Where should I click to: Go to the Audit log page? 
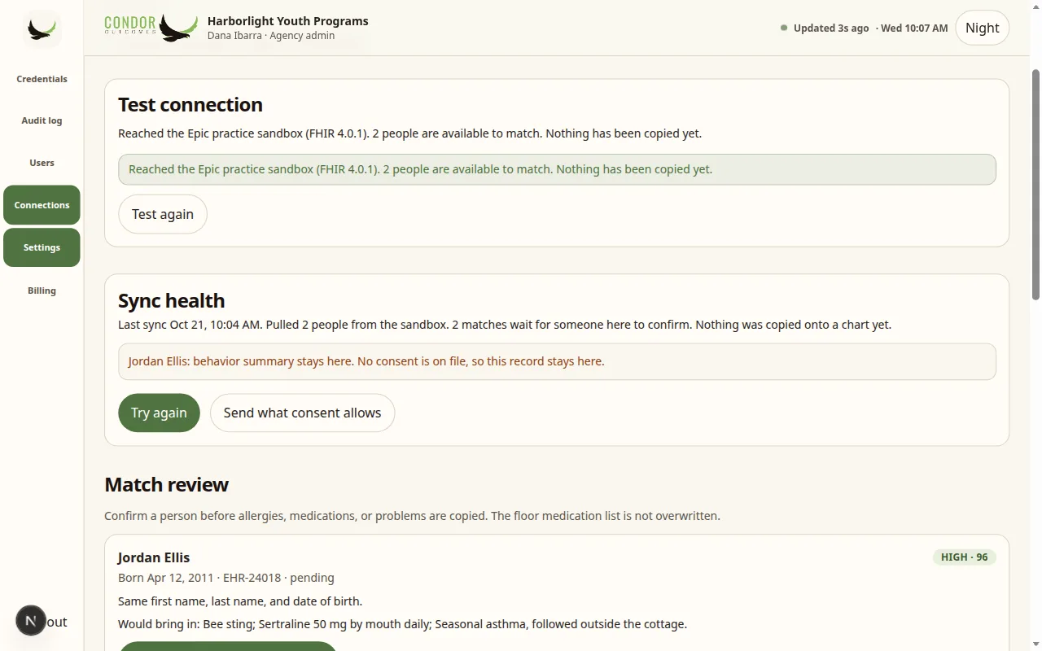click(42, 120)
